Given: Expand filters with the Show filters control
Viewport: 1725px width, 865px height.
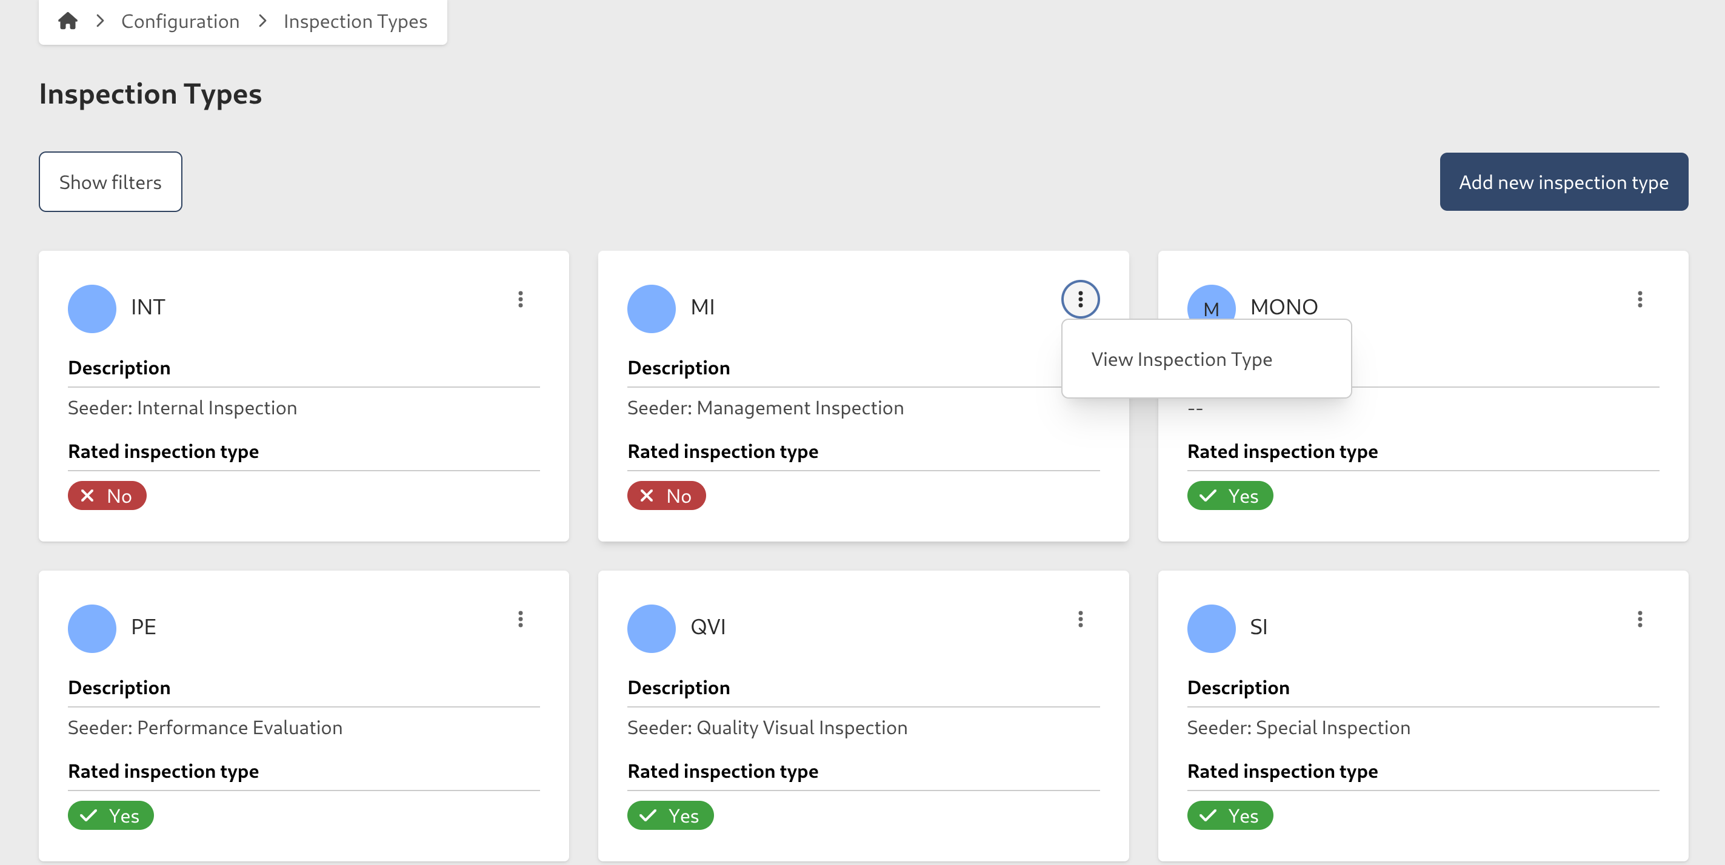Looking at the screenshot, I should tap(110, 181).
